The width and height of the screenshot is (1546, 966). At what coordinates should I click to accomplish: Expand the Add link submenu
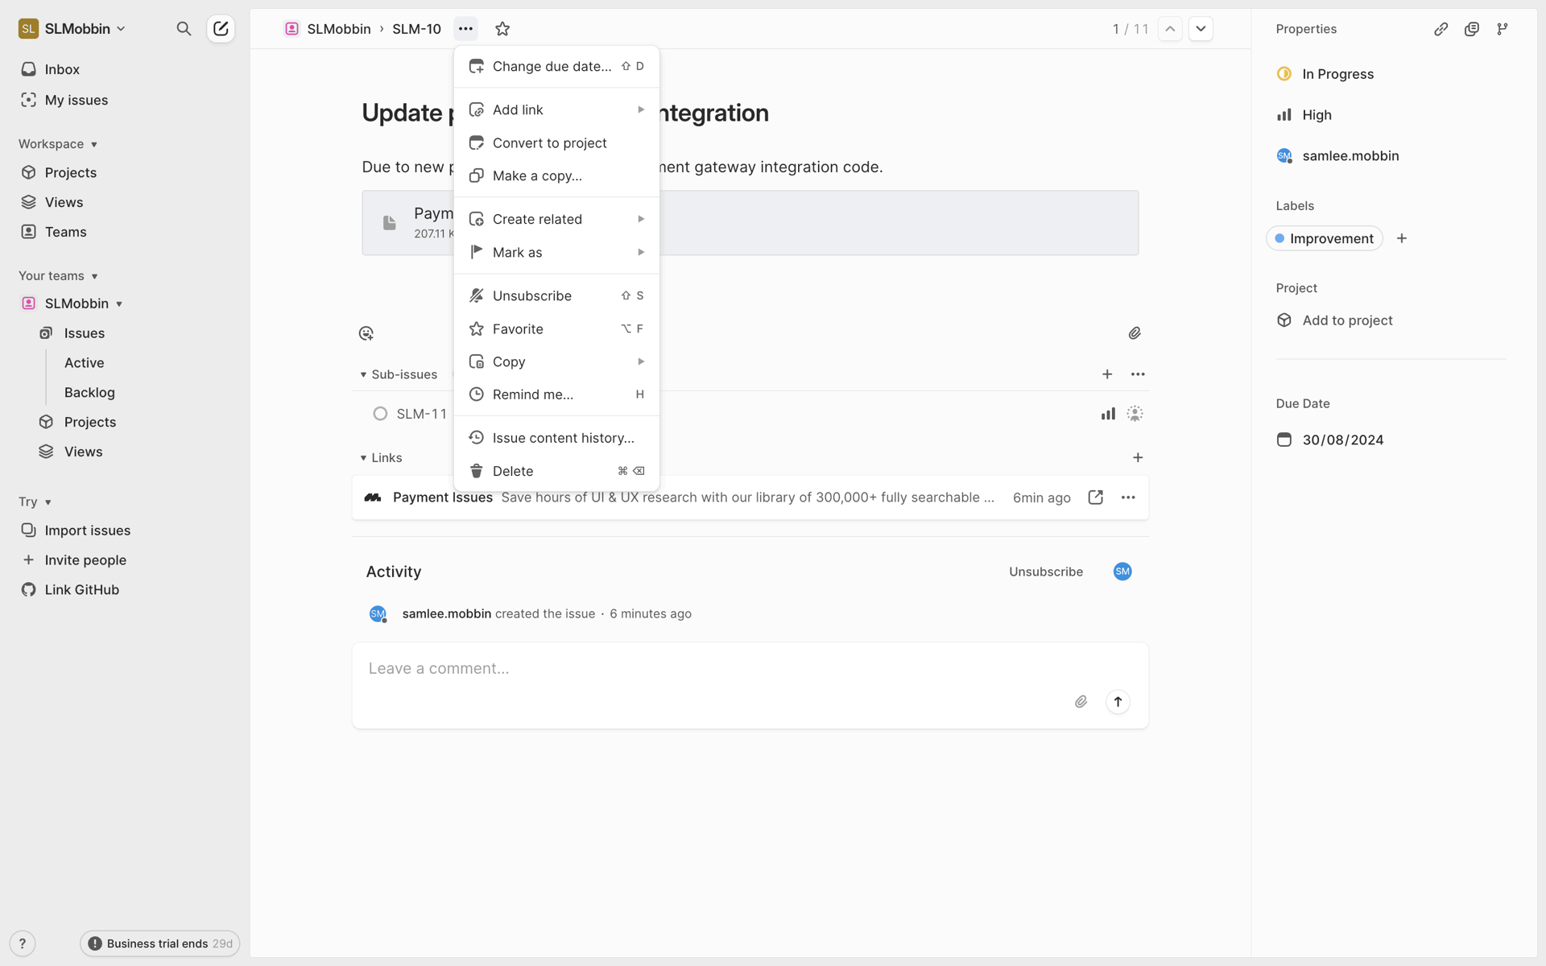coord(556,109)
